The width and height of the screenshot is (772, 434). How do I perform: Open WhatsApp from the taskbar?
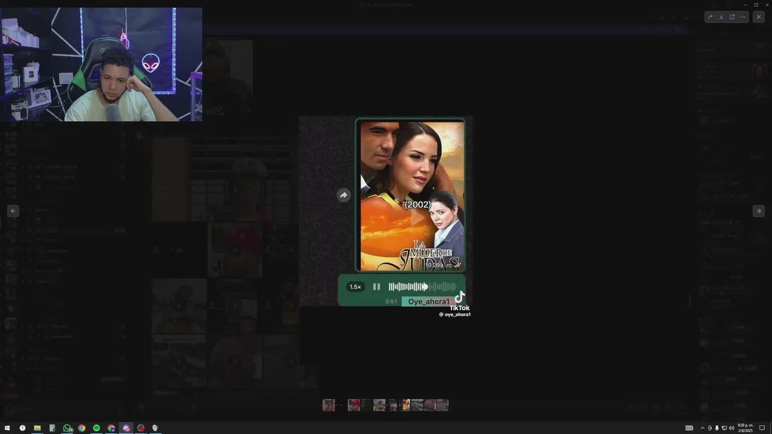[x=67, y=428]
